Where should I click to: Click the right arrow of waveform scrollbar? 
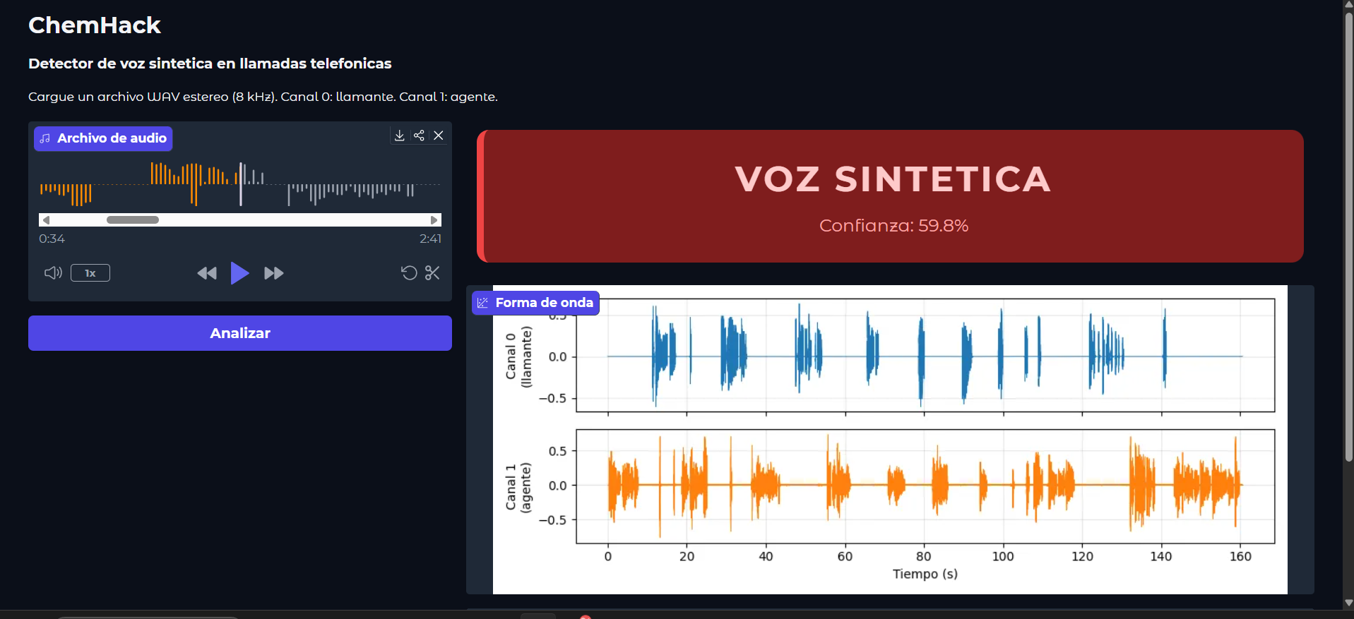(434, 220)
